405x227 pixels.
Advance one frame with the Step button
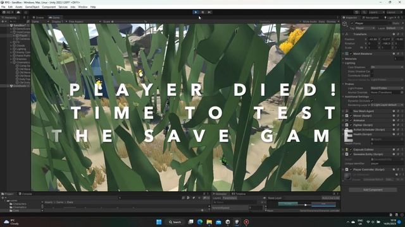click(x=209, y=12)
